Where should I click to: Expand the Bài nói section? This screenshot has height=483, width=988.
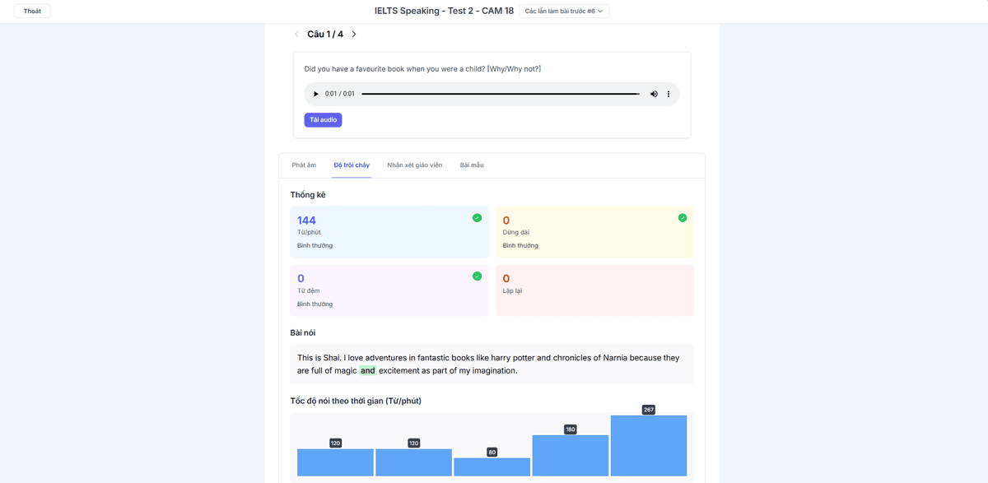(305, 332)
